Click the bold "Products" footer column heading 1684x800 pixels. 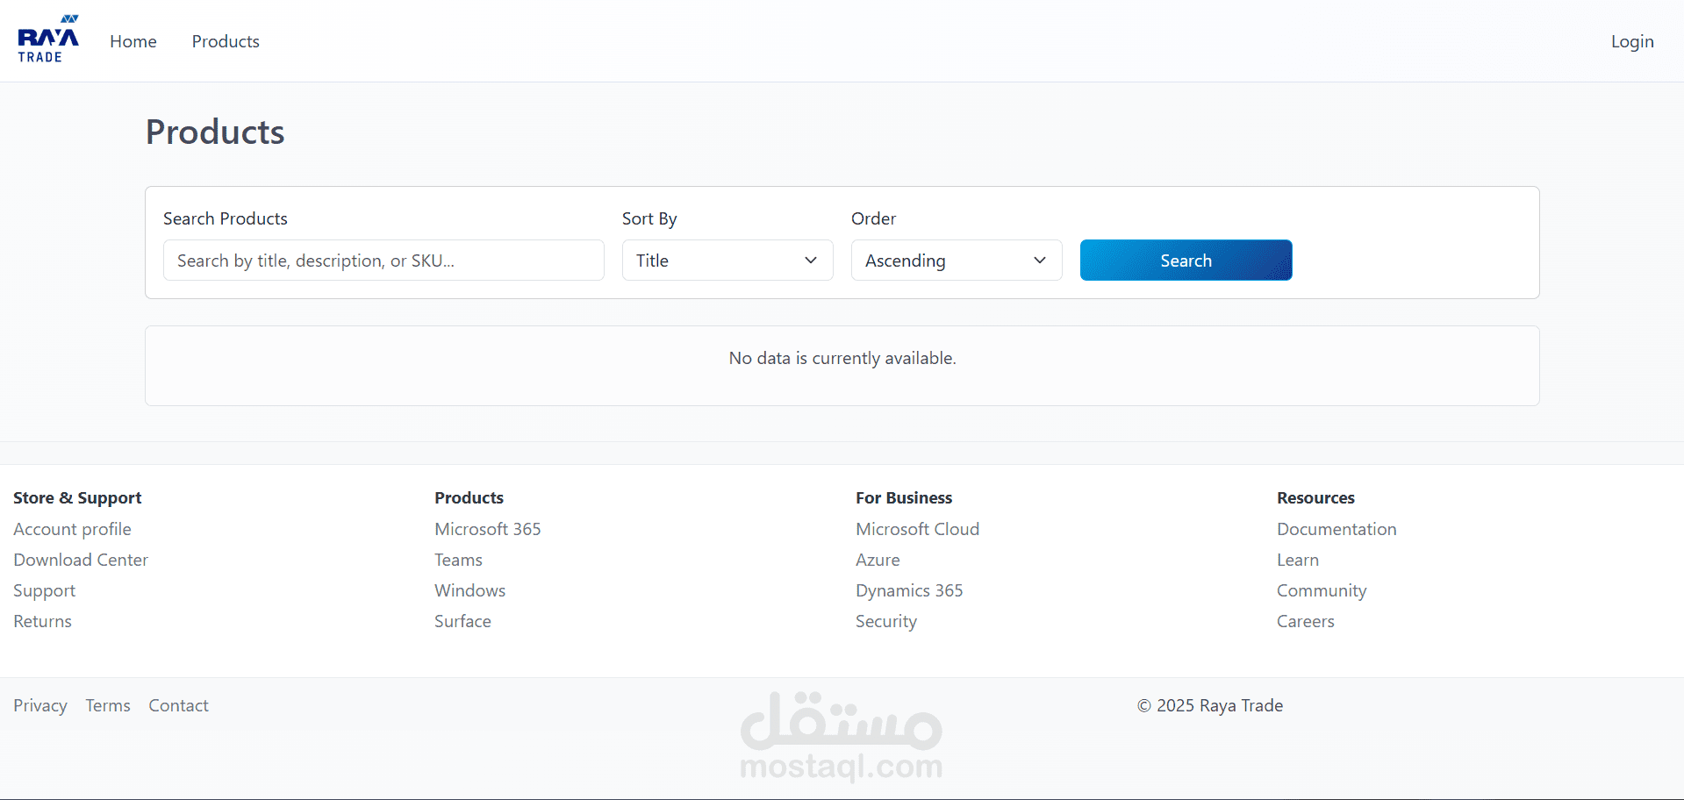tap(469, 497)
